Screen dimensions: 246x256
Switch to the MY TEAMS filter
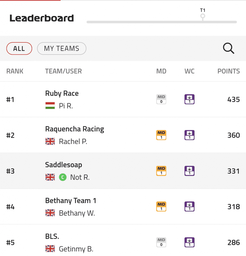pos(62,48)
